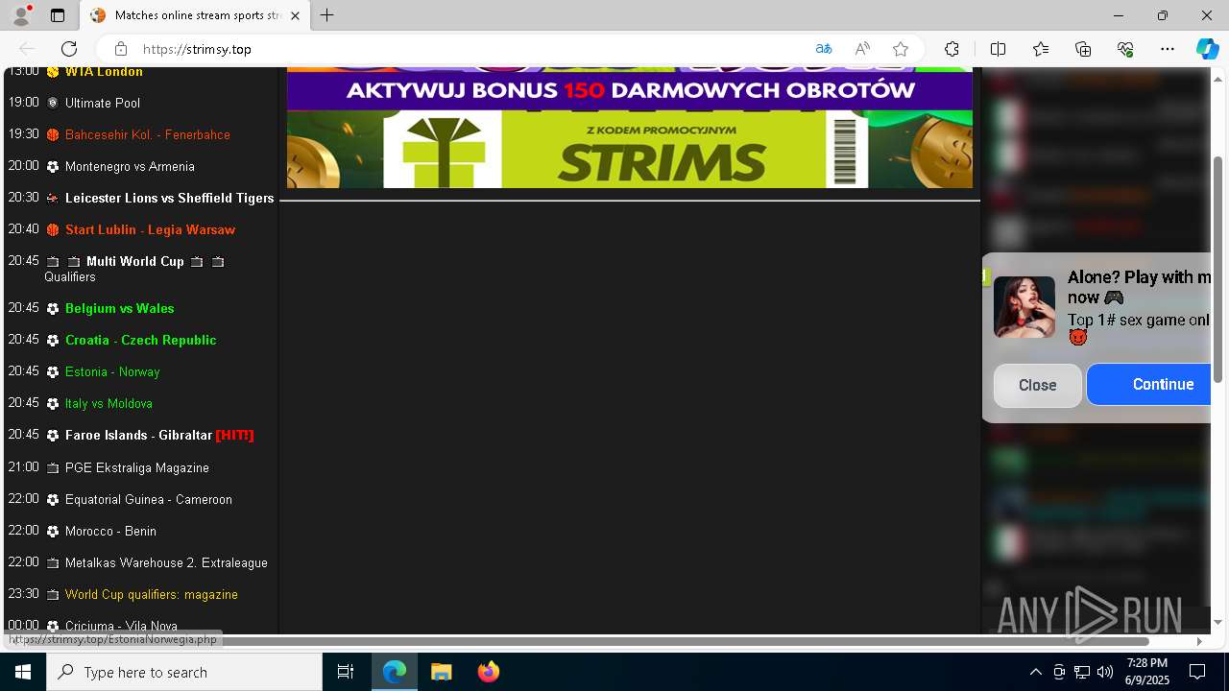Click the translate page icon
This screenshot has width=1229, height=691.
(x=824, y=49)
